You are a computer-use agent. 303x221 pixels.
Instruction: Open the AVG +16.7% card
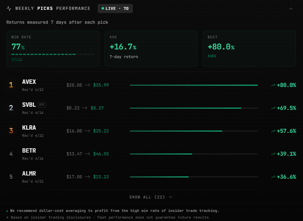(x=151, y=49)
